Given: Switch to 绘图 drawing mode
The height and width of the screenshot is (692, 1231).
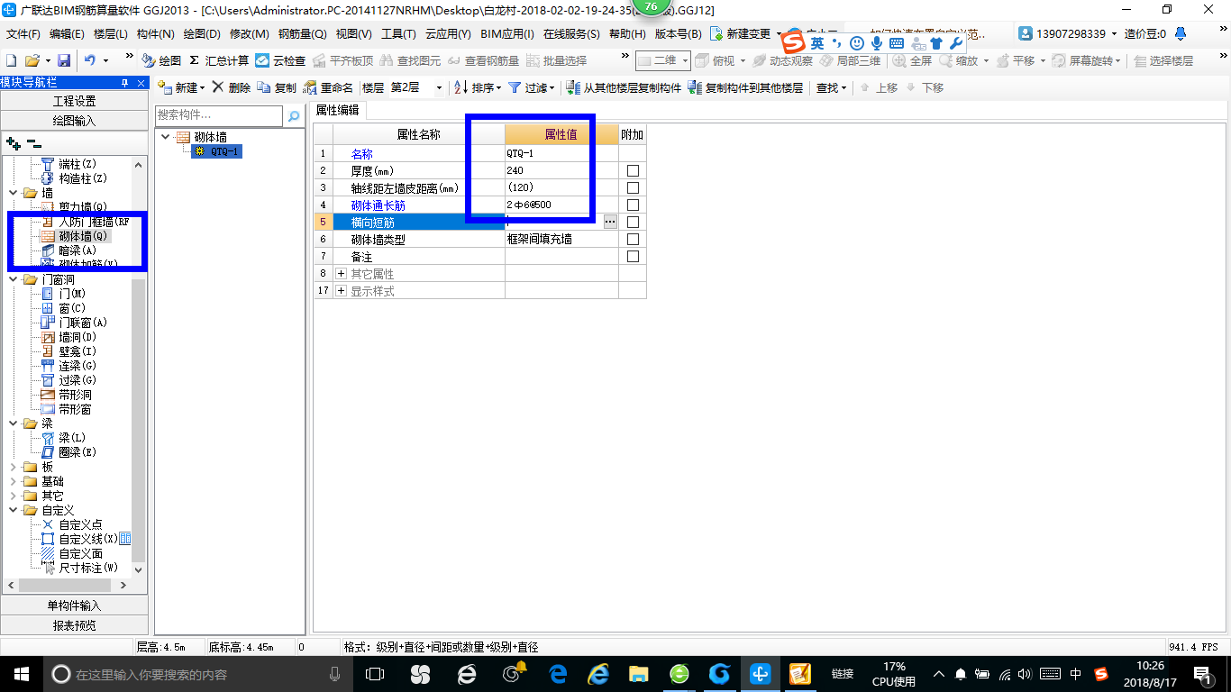Looking at the screenshot, I should point(161,60).
